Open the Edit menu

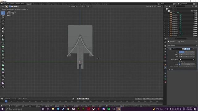[8, 4]
